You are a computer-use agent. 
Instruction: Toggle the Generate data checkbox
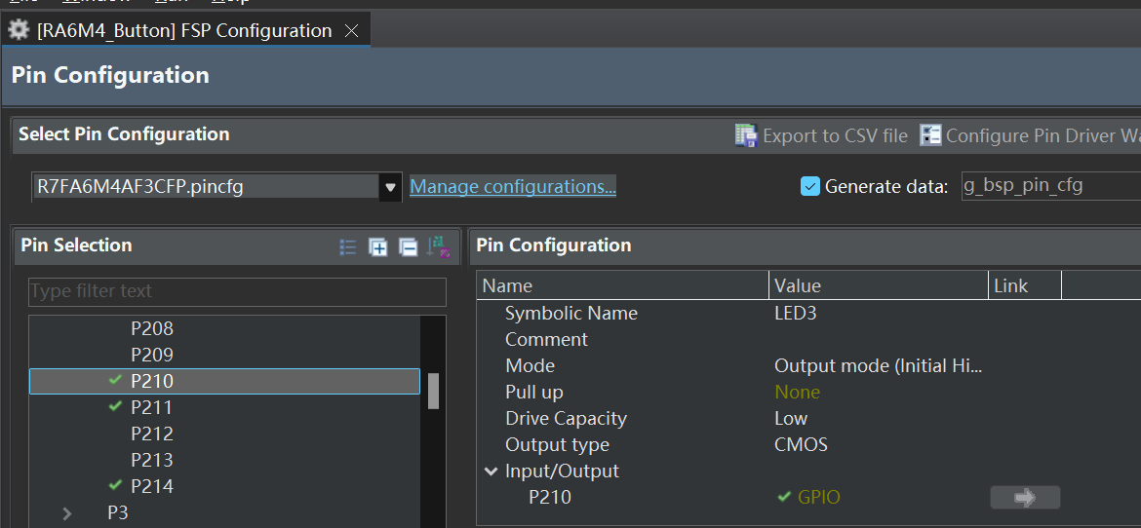click(809, 187)
